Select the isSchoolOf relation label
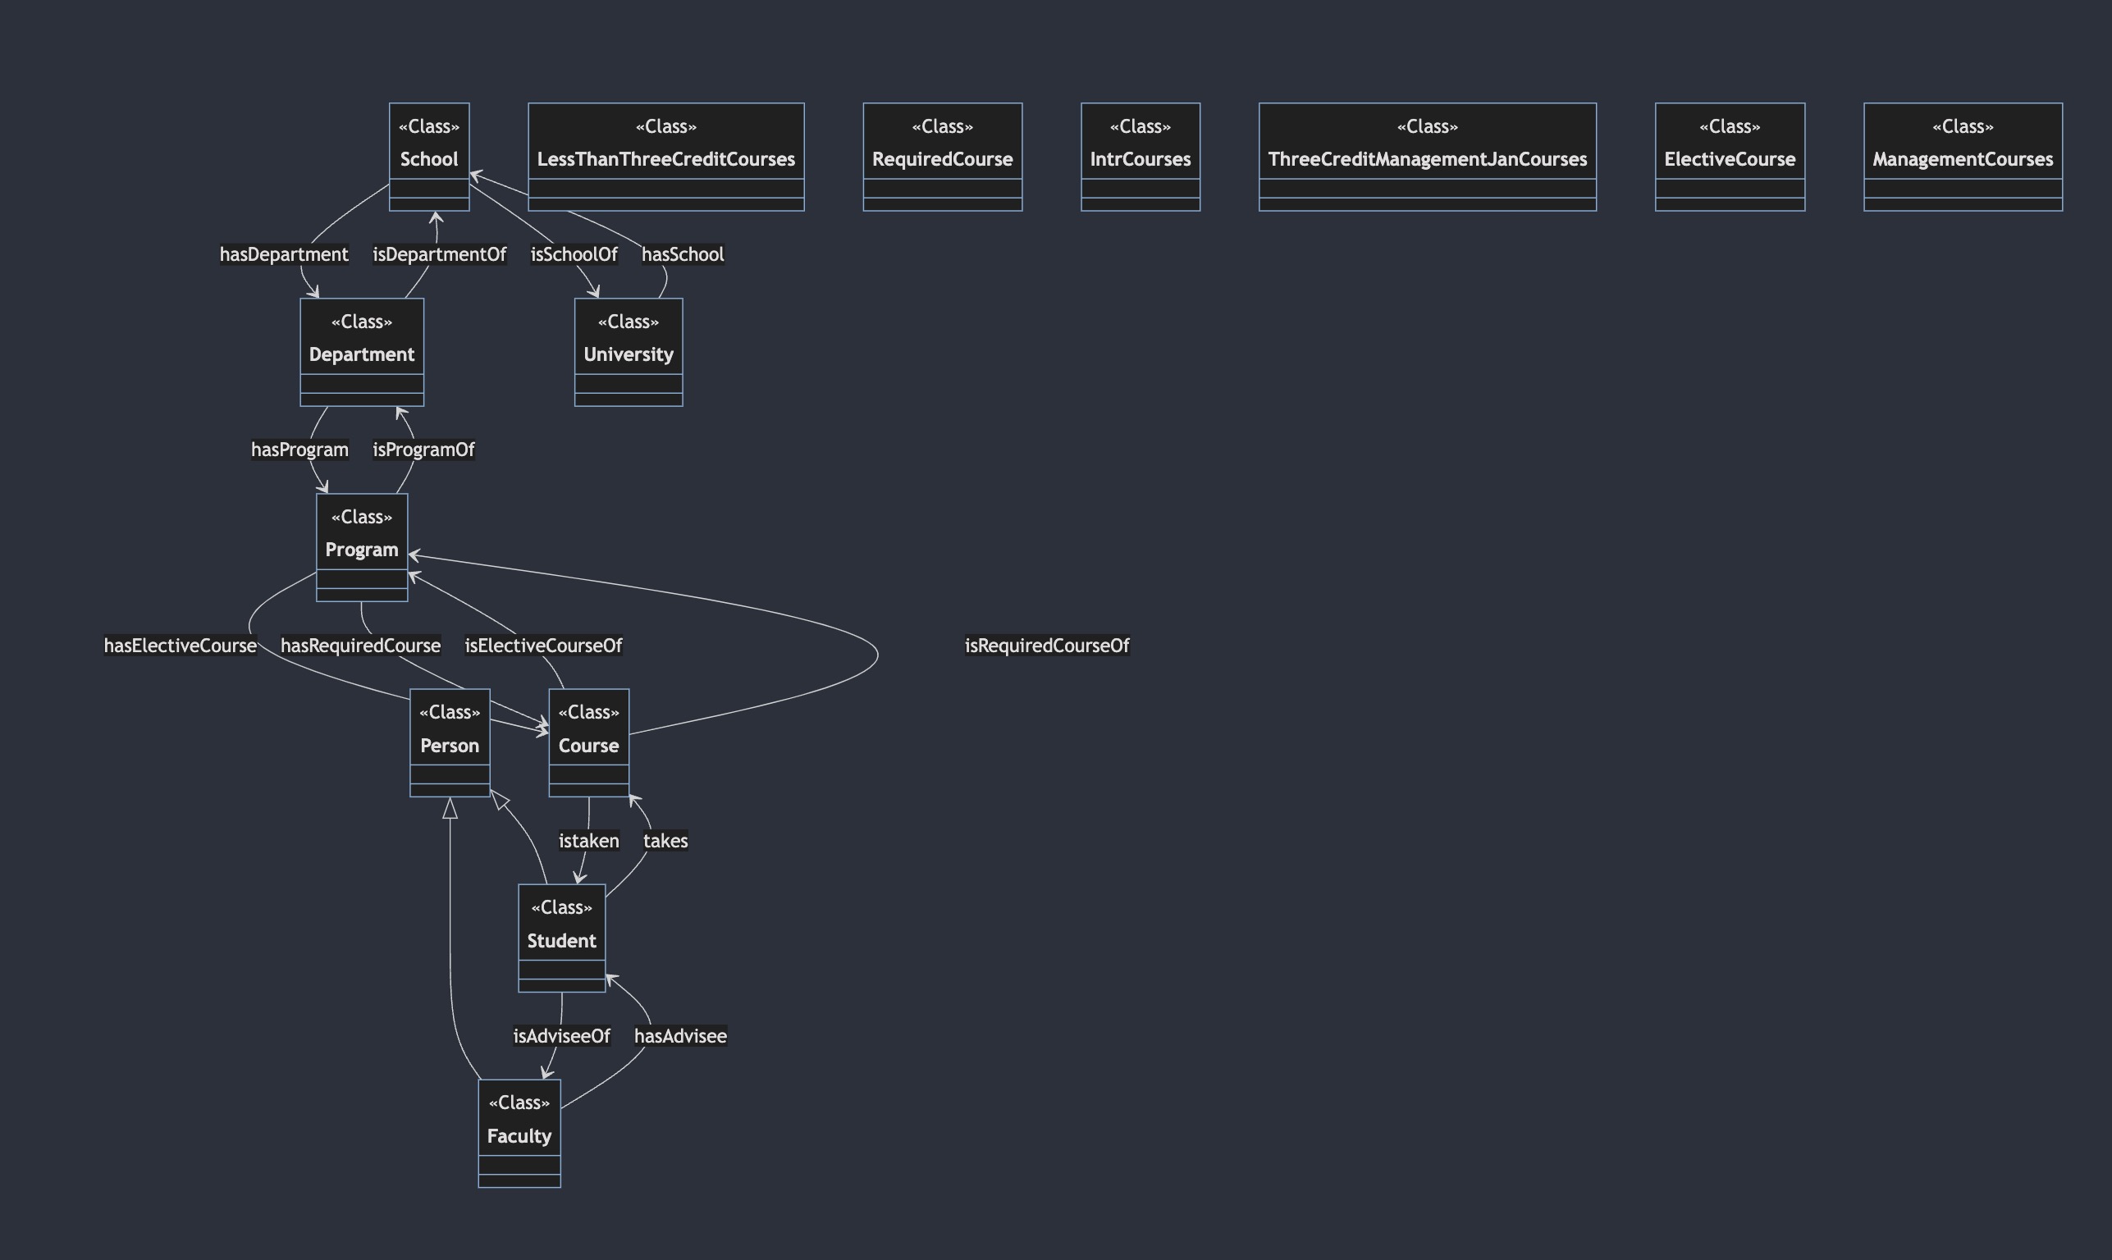This screenshot has width=2112, height=1260. (x=574, y=255)
